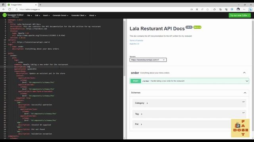This screenshot has height=142, width=254.
Task: Click the Lala Resturant API Docs heading
Action: pyautogui.click(x=157, y=28)
